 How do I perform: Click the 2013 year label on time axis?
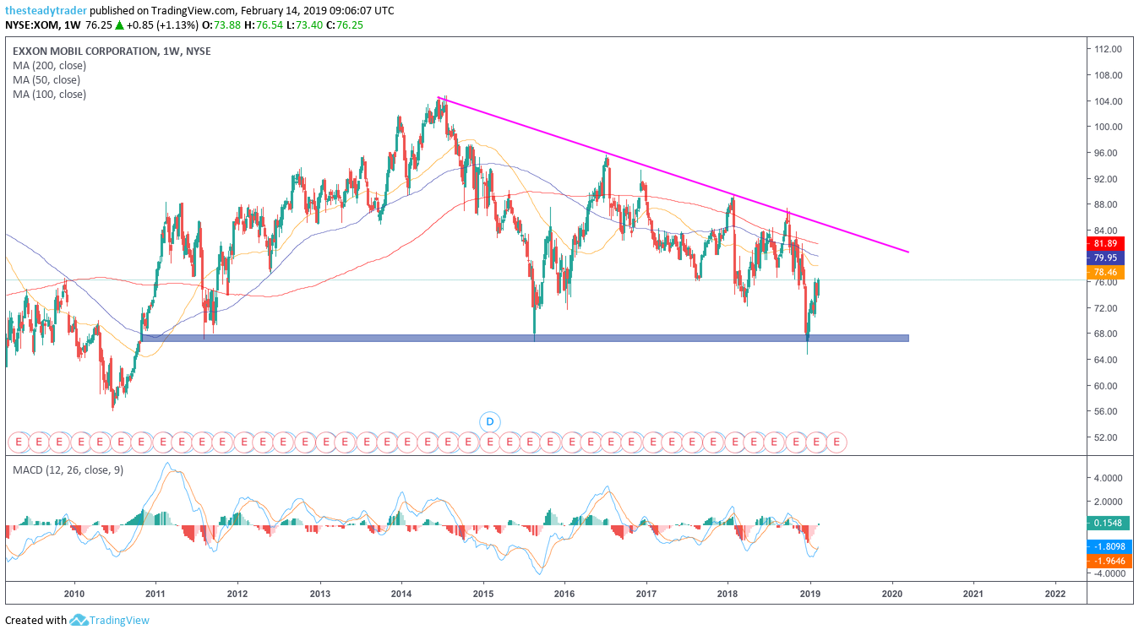coord(320,594)
